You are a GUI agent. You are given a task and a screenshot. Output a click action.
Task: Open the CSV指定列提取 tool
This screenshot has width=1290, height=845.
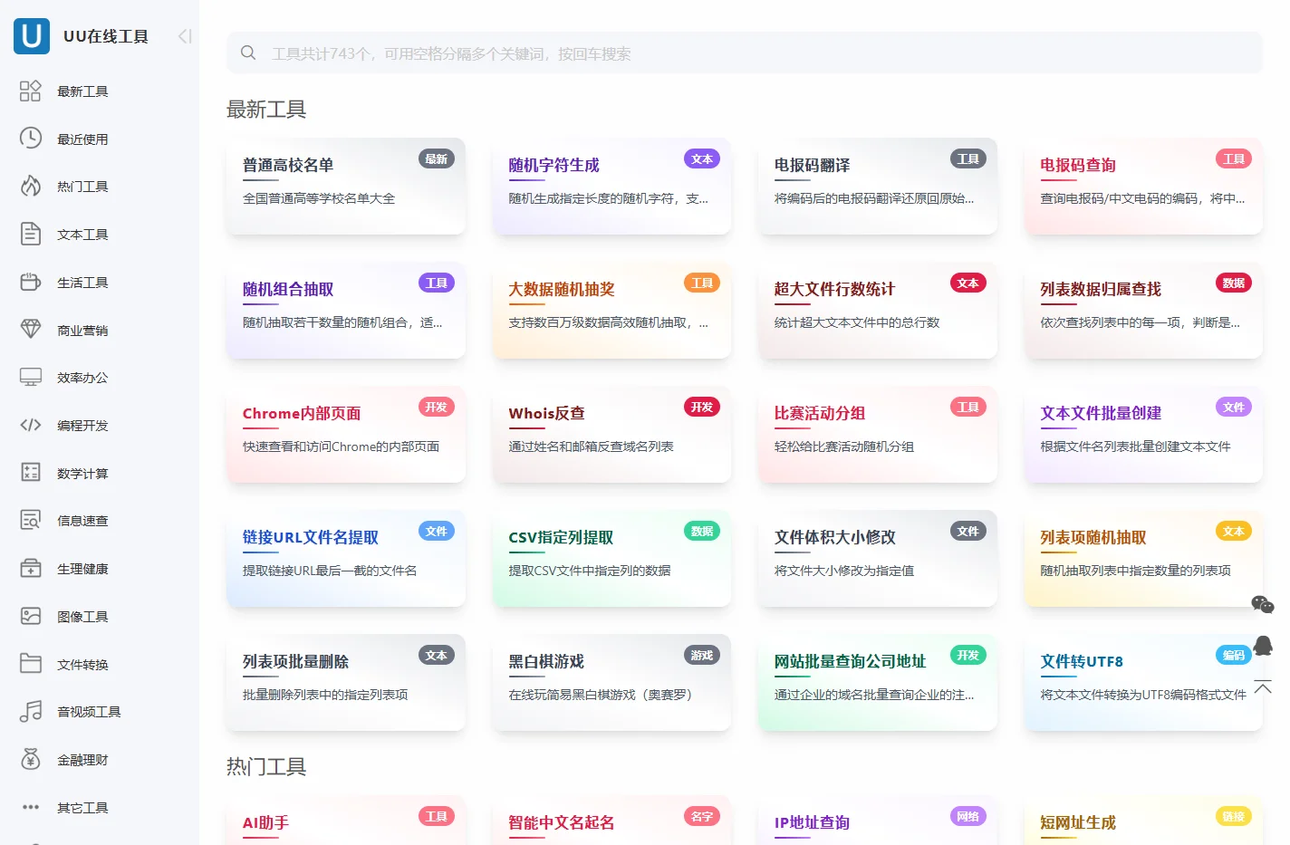pos(611,558)
